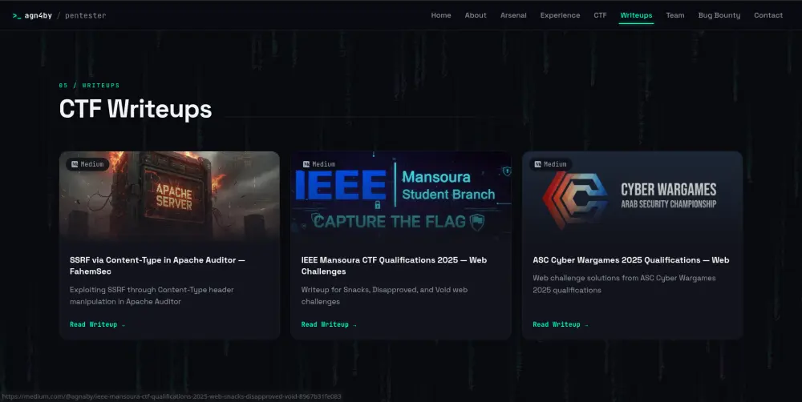Open the Bug Bounty nav link

[x=719, y=15]
